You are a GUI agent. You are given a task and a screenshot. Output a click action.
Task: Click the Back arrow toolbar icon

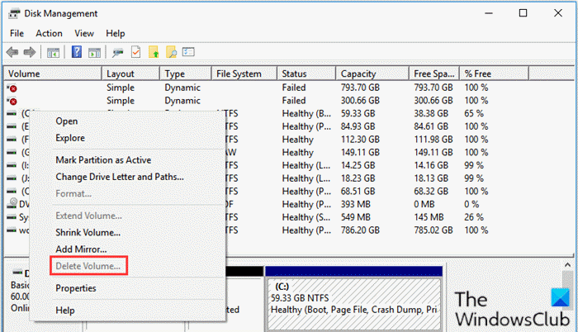tap(12, 52)
